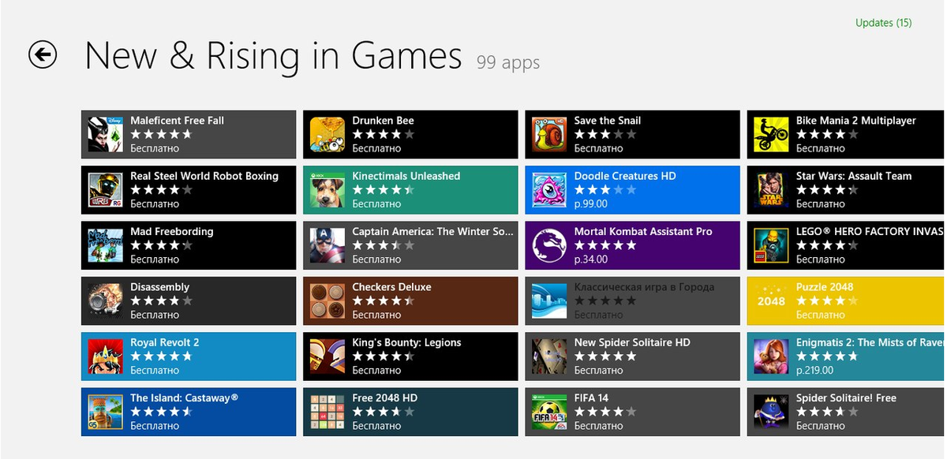The height and width of the screenshot is (459, 947).
Task: Select the Mad Freebording title text
Action: [x=171, y=232]
